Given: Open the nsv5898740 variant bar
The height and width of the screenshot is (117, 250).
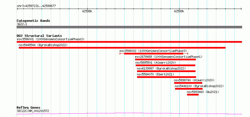Looking at the screenshot, I should [188, 83].
